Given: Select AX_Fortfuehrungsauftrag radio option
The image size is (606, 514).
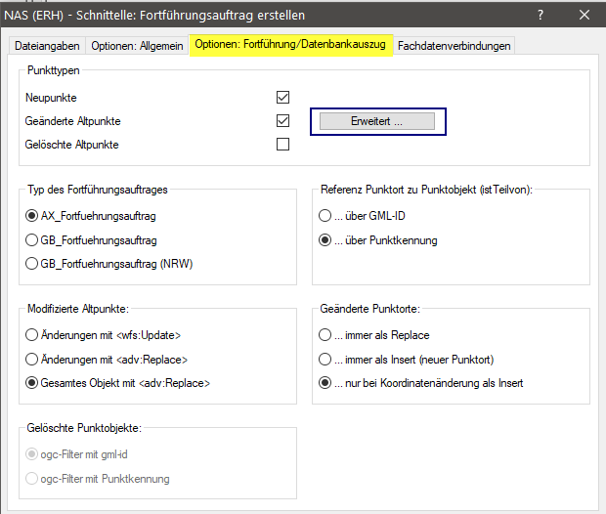Looking at the screenshot, I should [x=33, y=216].
